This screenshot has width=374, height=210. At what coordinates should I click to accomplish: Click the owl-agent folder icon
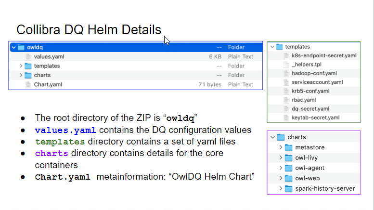coord(288,168)
